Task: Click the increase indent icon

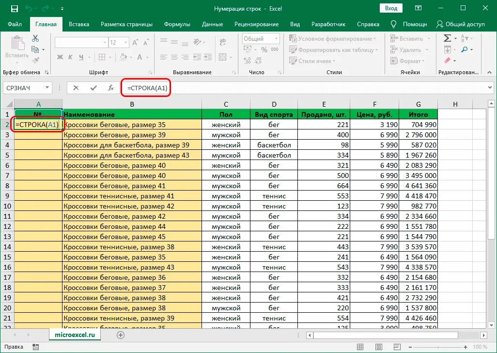Action: 208,57
